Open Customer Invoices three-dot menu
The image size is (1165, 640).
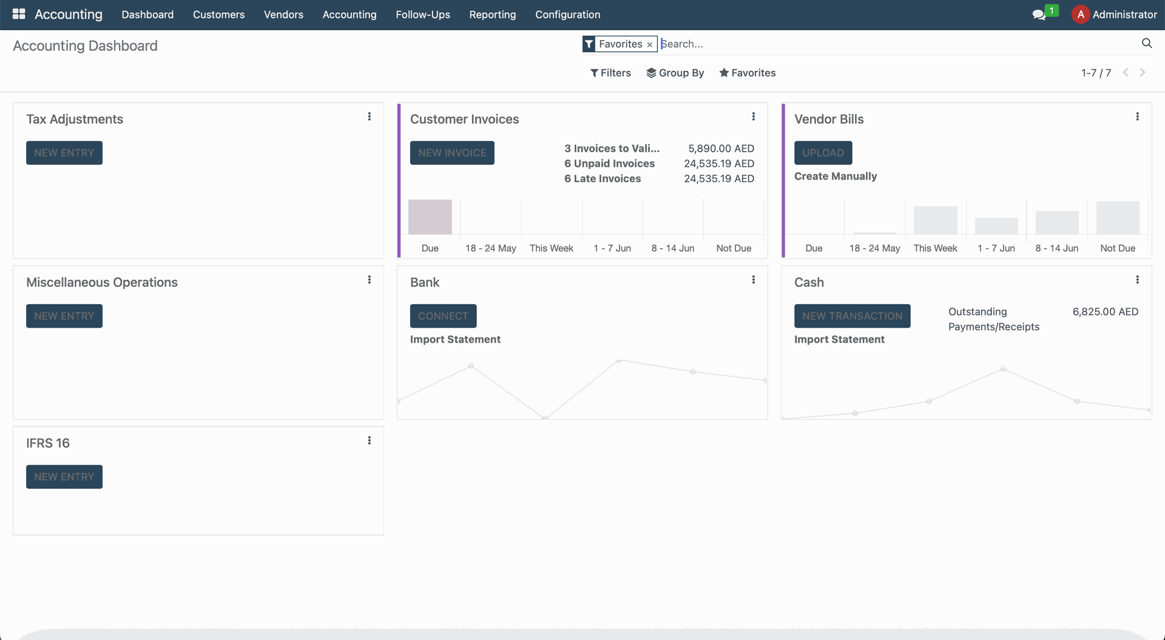click(x=753, y=116)
